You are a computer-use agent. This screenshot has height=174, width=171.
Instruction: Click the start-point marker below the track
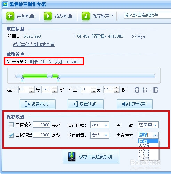tap(22, 80)
